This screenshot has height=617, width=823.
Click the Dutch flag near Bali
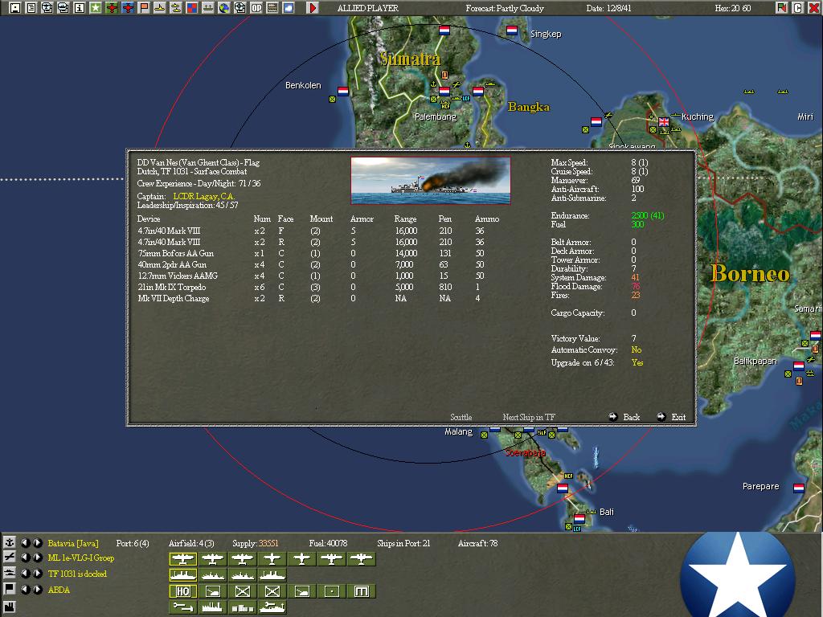pos(579,518)
